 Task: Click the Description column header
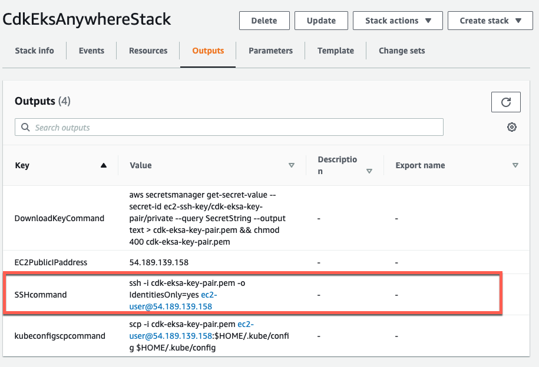click(x=337, y=165)
